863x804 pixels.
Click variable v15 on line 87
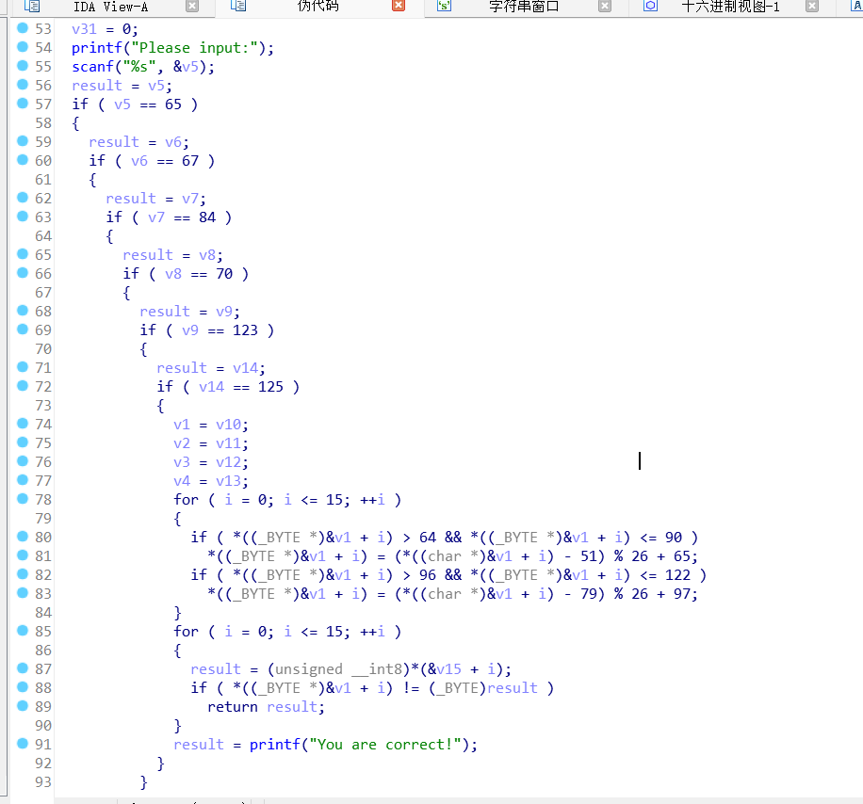point(448,669)
